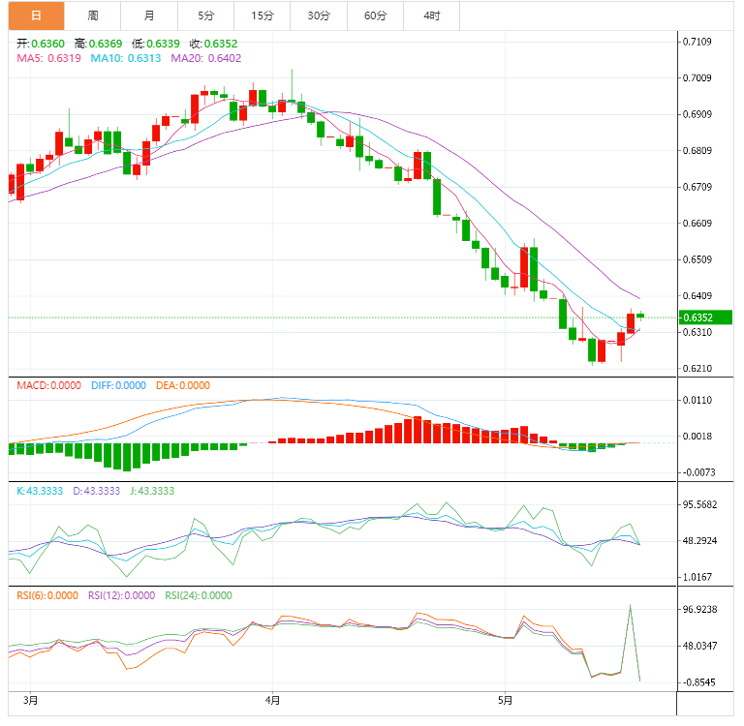Click the J:43.3333 KDJ label
The image size is (744, 726).
152,491
